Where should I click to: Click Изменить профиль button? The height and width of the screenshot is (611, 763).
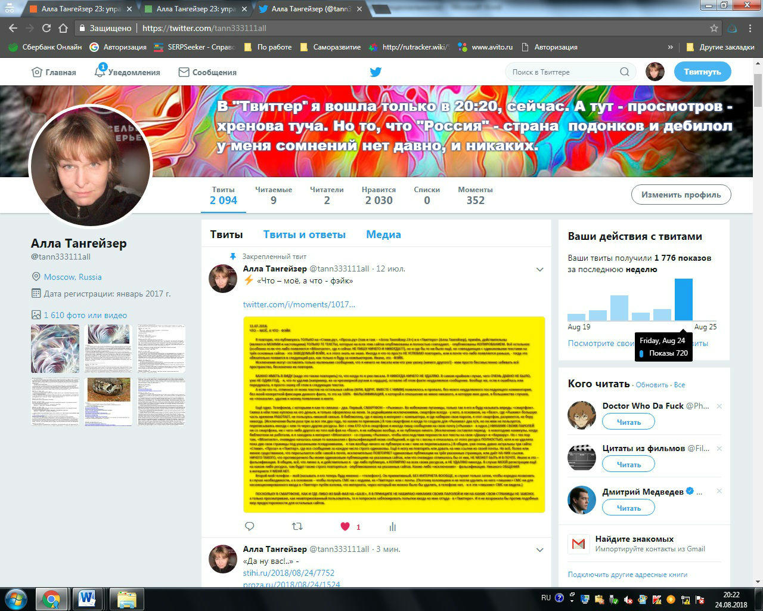pyautogui.click(x=681, y=195)
